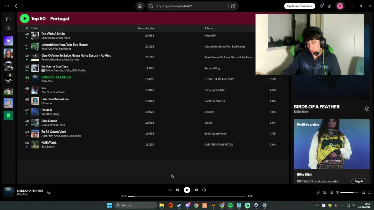Select the track 'Iris'
The width and height of the screenshot is (374, 210).
pos(44,88)
